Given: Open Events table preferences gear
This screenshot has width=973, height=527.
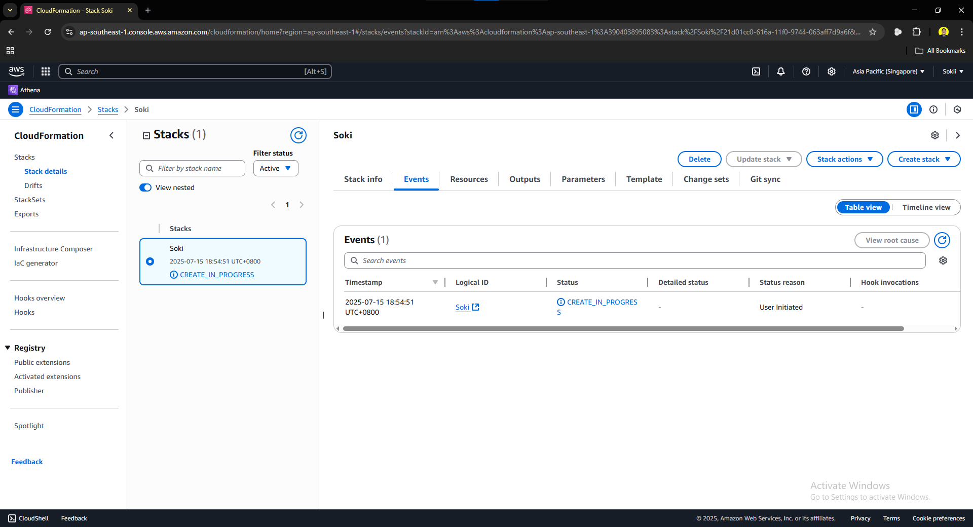Looking at the screenshot, I should tap(943, 260).
